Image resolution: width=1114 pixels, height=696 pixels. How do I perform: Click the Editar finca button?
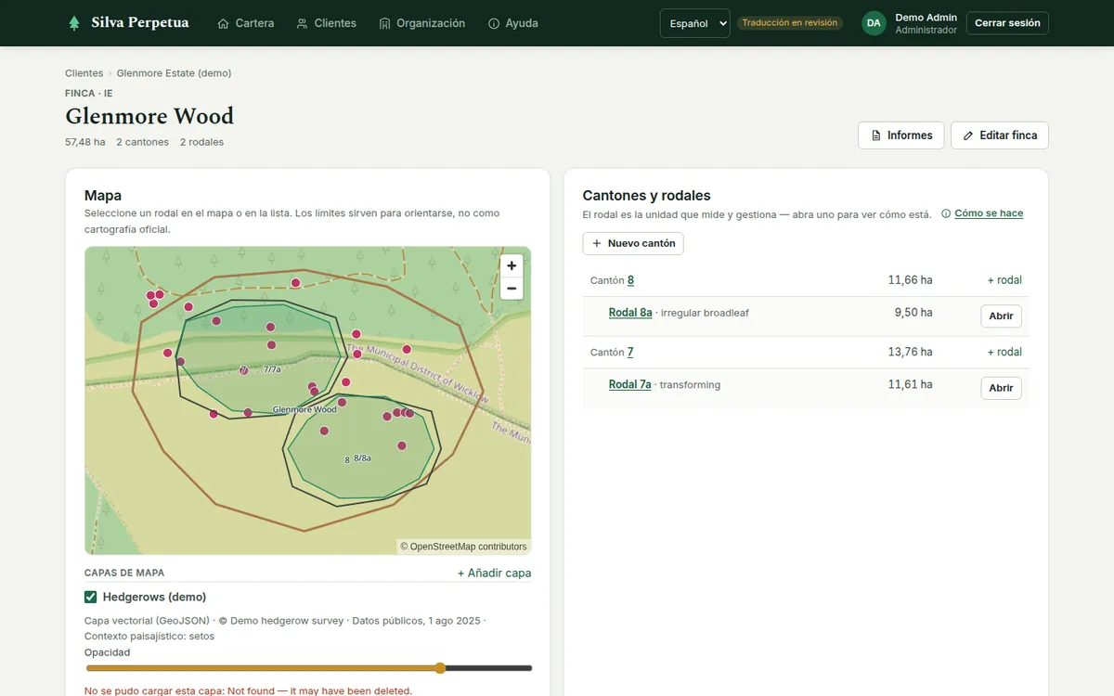tap(1000, 135)
